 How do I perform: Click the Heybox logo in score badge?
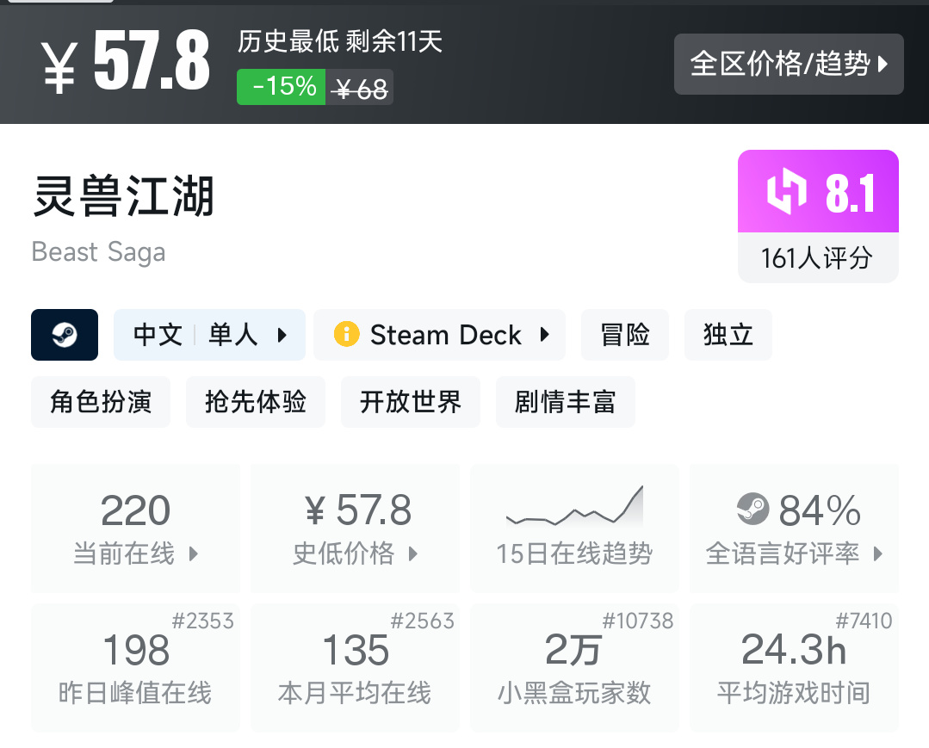pos(787,192)
